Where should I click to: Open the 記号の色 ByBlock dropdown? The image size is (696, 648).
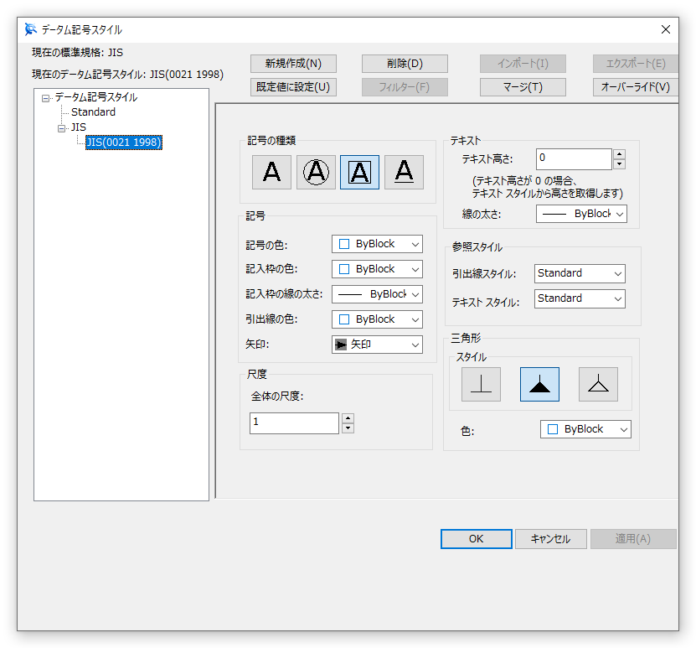(377, 243)
